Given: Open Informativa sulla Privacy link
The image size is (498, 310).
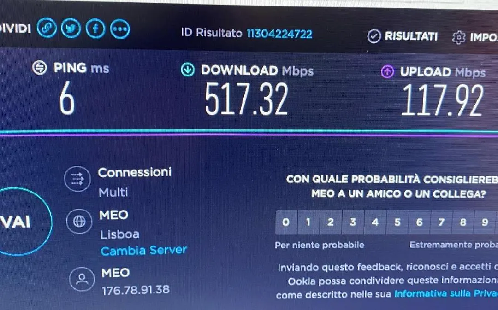Looking at the screenshot, I should [446, 293].
